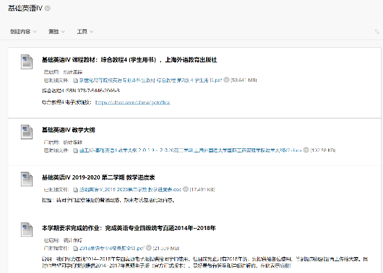
Task: Open options chevron beside 基础英语IV page title
Action: (48, 8)
